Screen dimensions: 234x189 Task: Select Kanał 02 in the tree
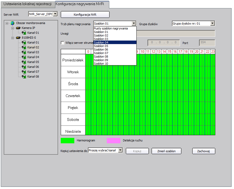point(33,47)
